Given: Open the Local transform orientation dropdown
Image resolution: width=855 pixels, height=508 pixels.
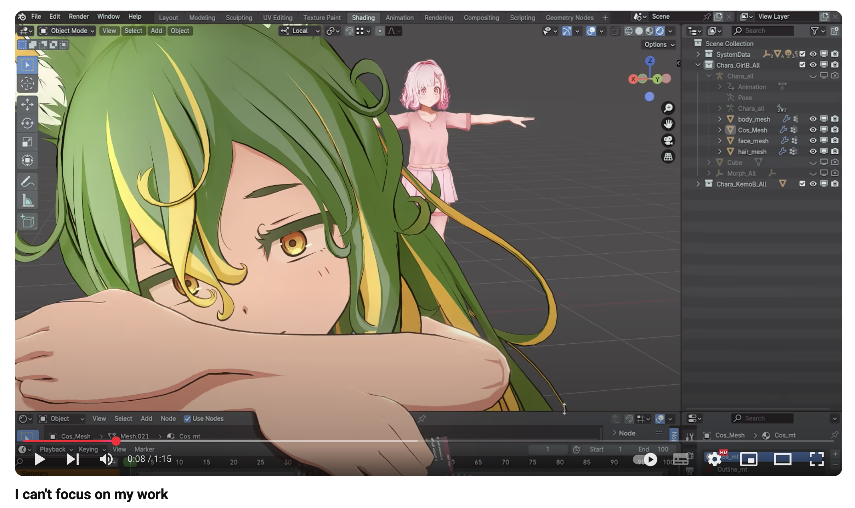Looking at the screenshot, I should tap(300, 31).
